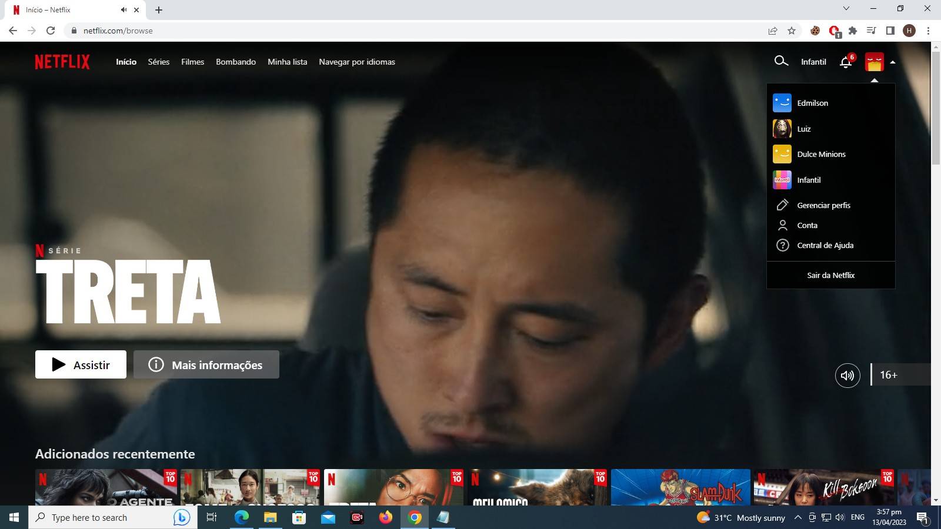Collapse the profile menu caret
The image size is (941, 529).
point(893,62)
